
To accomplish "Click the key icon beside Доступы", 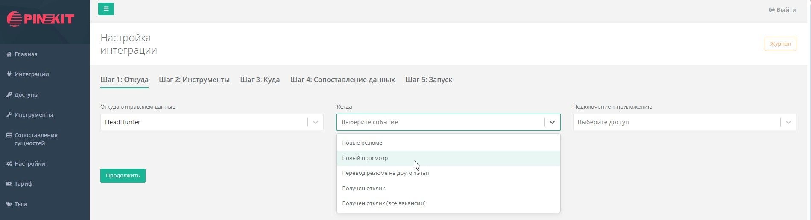I will click(9, 95).
